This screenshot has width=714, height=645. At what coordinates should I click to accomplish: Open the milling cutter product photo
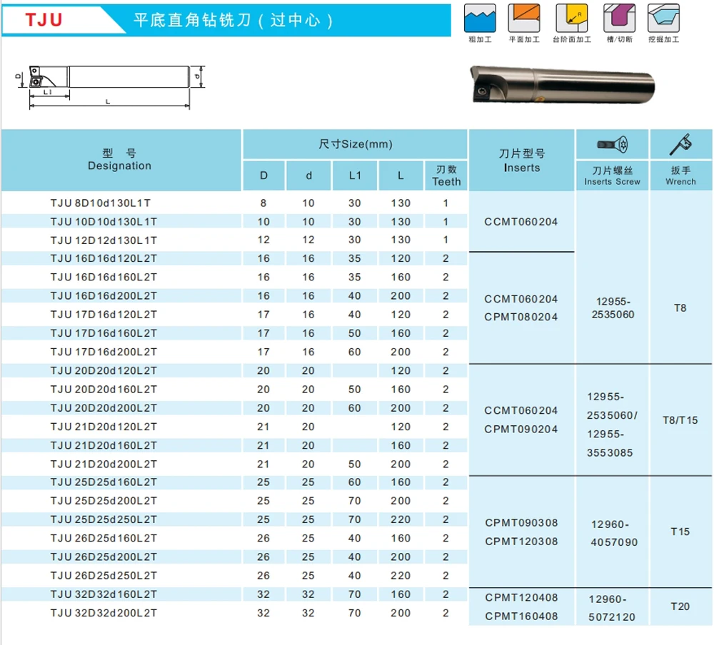tap(563, 85)
